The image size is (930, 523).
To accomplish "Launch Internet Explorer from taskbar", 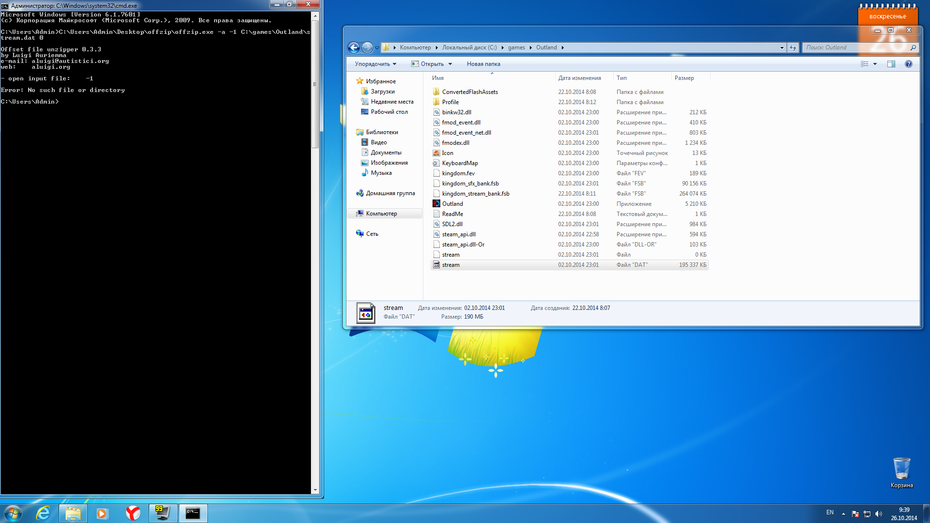I will pos(43,513).
